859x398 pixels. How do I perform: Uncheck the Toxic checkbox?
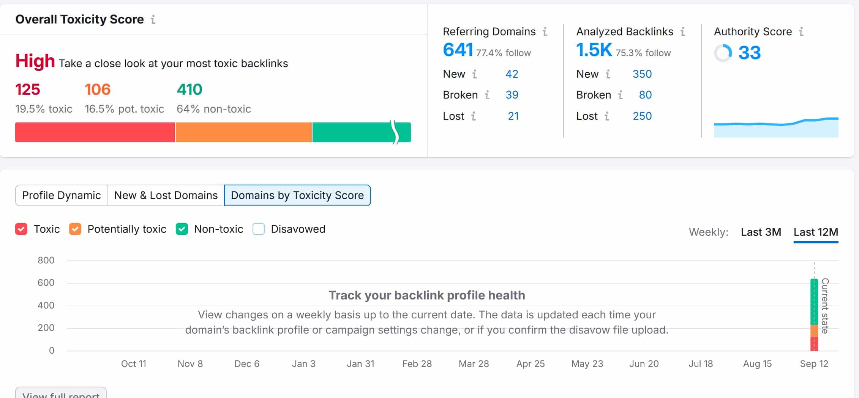coord(21,229)
